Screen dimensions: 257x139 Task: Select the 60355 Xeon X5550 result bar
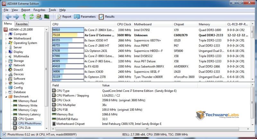coord(68,40)
